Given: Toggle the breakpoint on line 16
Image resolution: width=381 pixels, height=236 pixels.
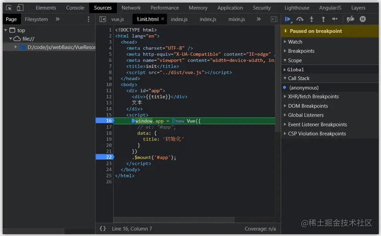Looking at the screenshot, I should 105,121.
